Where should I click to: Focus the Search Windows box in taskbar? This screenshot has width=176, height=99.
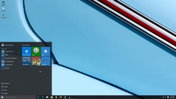click(20, 97)
